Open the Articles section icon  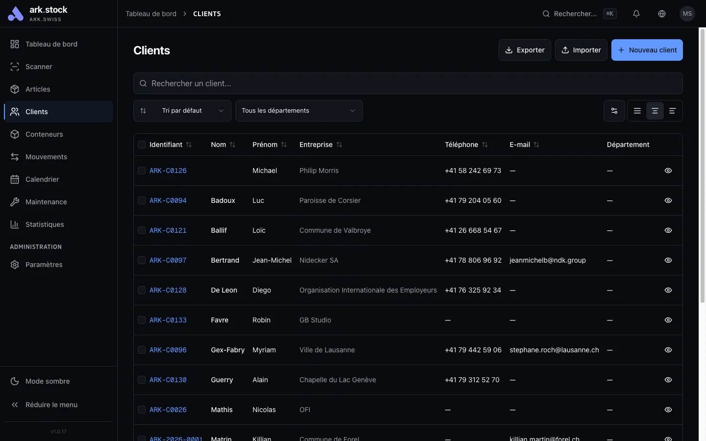(x=15, y=89)
